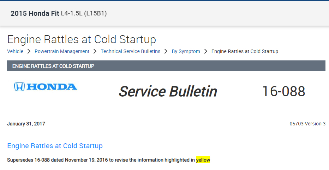Click the Honda logo
This screenshot has width=329, height=170.
point(46,86)
